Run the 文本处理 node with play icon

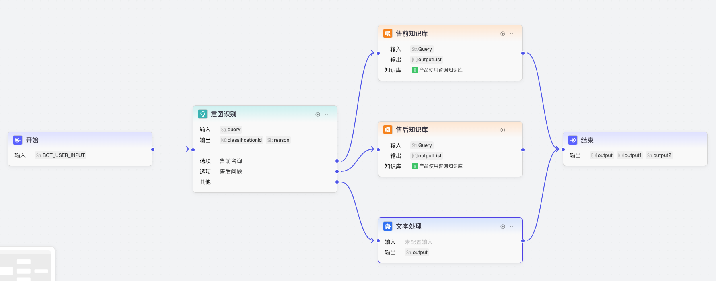coord(503,227)
